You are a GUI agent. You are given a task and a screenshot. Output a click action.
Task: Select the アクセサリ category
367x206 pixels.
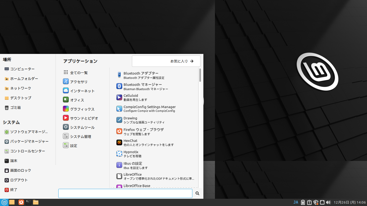click(75, 82)
